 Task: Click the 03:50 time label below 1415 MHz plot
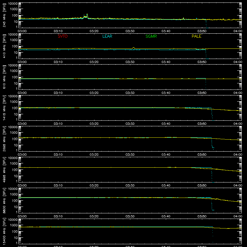[202, 124]
